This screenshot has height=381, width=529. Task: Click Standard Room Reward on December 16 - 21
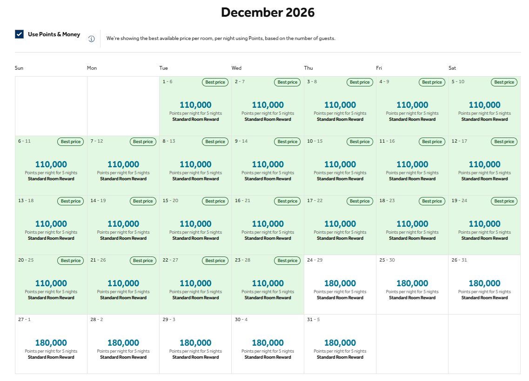pyautogui.click(x=268, y=238)
